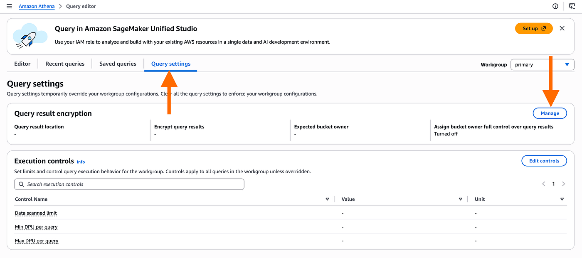Click the Query result location label
Viewport: 582px width, 258px height.
39,127
